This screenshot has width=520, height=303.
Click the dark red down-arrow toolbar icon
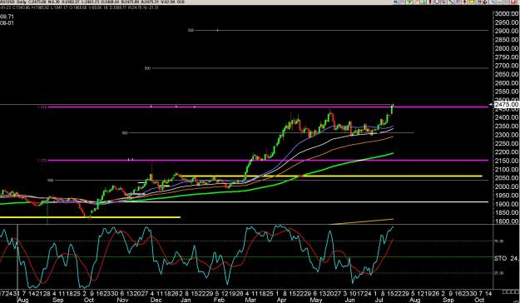point(464,2)
